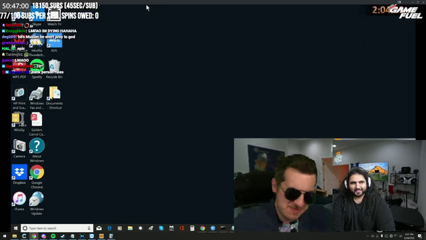
Task: Open the calculator on host taskbar
Action: click(x=111, y=236)
